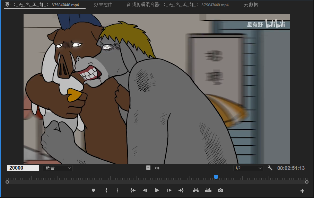Click the Mark Out bracket icon

pos(117,190)
